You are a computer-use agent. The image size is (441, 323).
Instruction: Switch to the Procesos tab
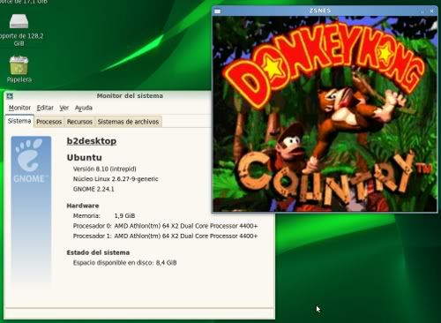coord(49,122)
